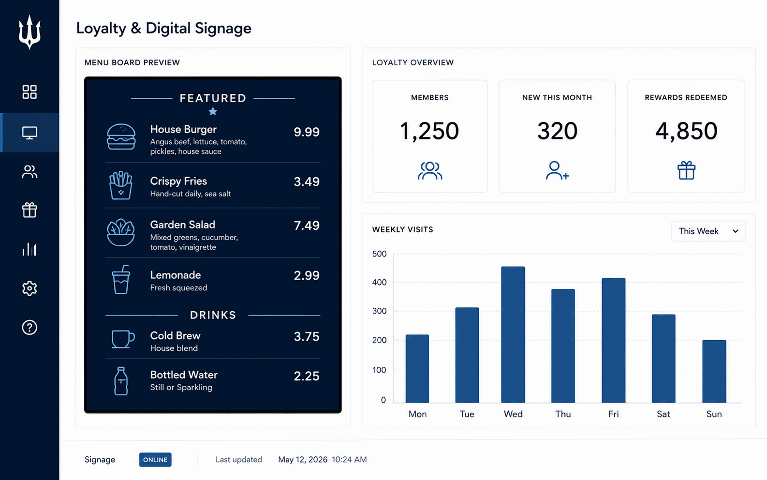Click the Signage label in footer

point(100,460)
